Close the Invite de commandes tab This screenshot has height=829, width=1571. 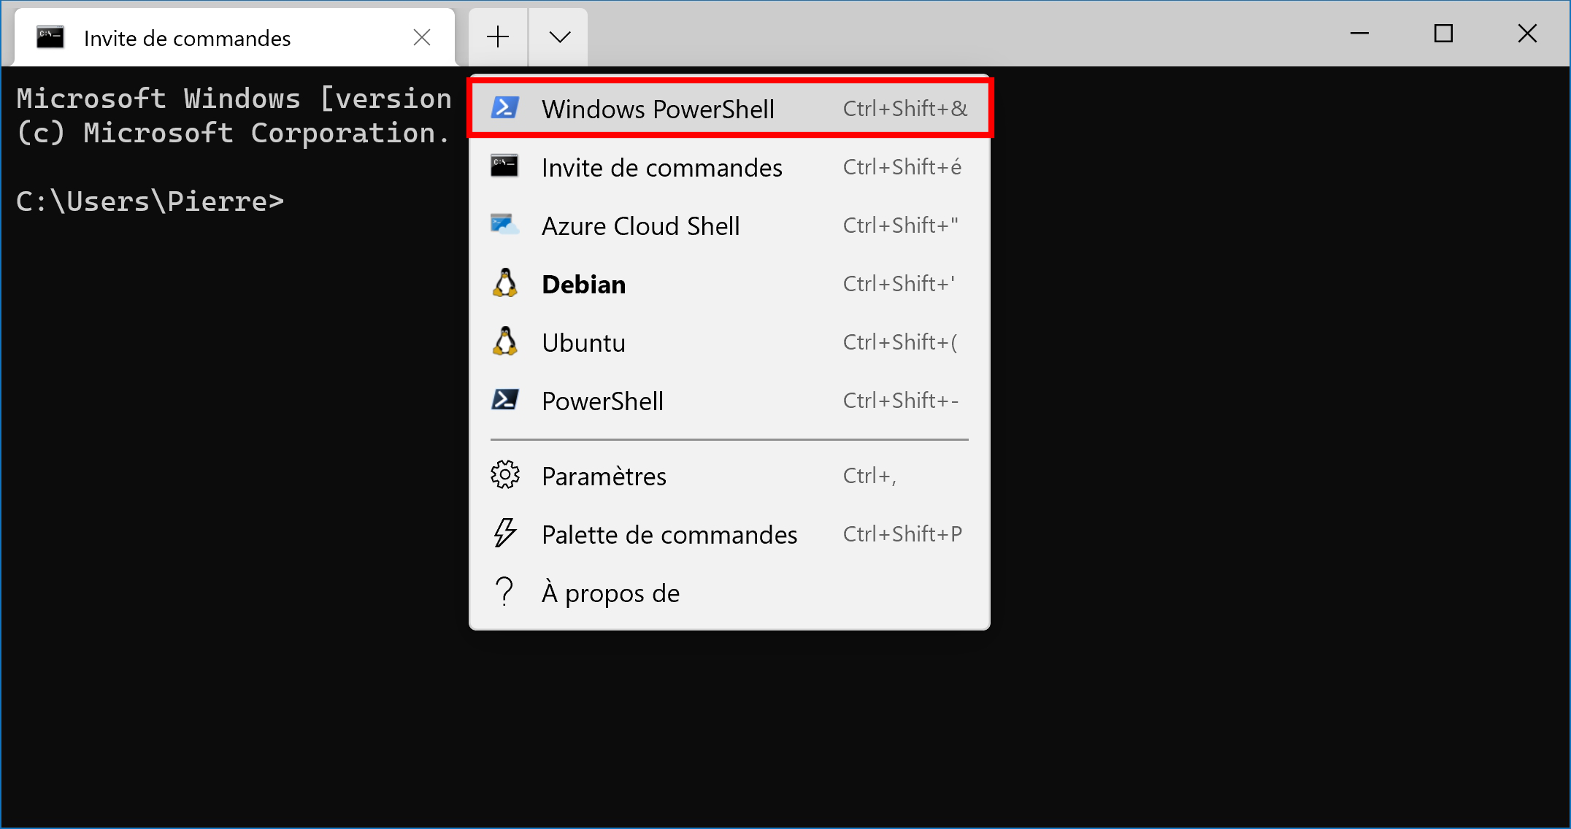(422, 37)
